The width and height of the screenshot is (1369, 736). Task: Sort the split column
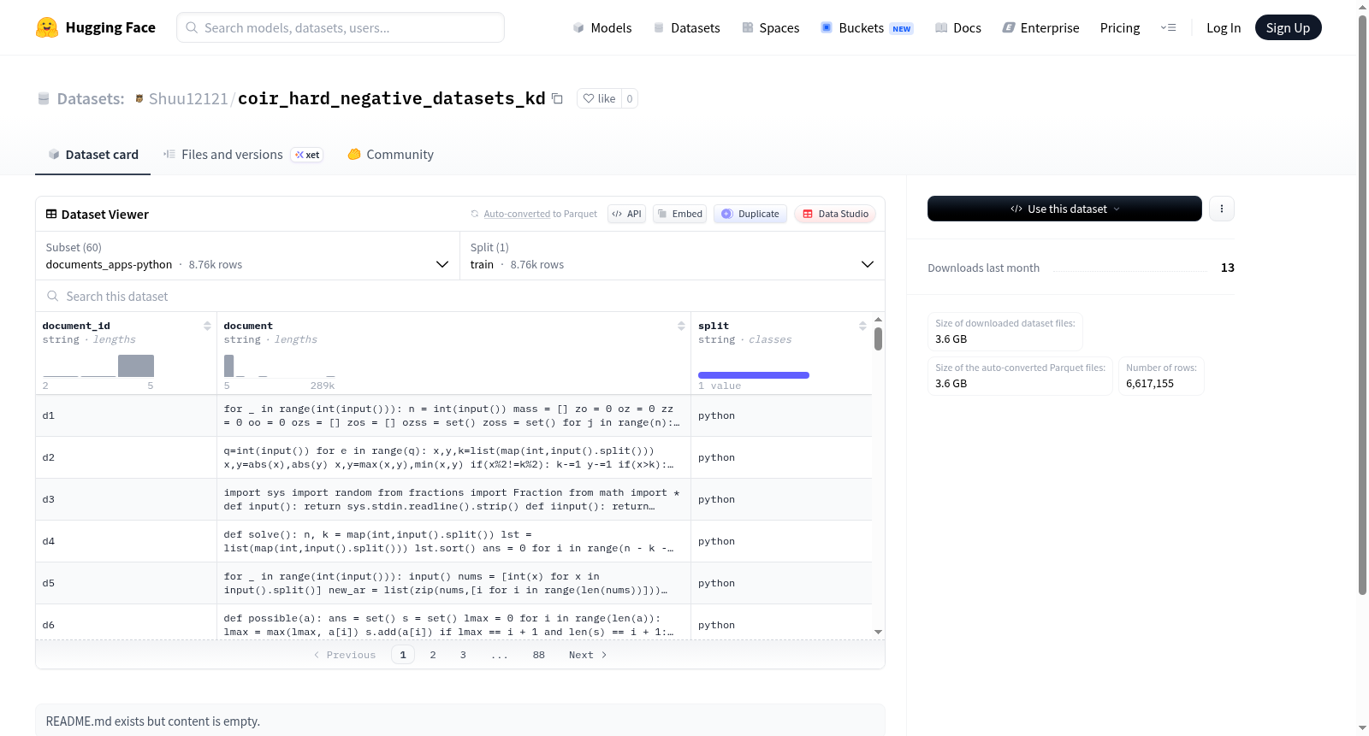[x=862, y=326]
